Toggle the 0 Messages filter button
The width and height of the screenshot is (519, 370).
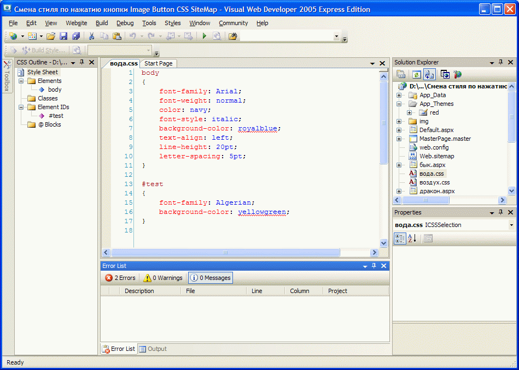(x=211, y=278)
